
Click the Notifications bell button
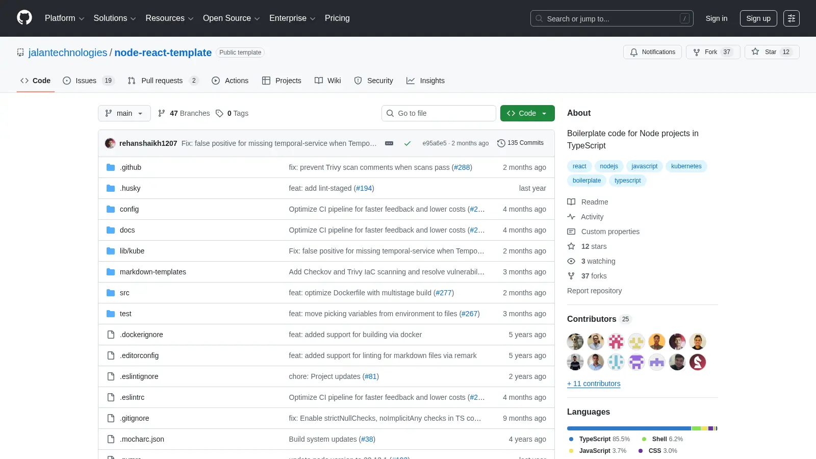(652, 52)
